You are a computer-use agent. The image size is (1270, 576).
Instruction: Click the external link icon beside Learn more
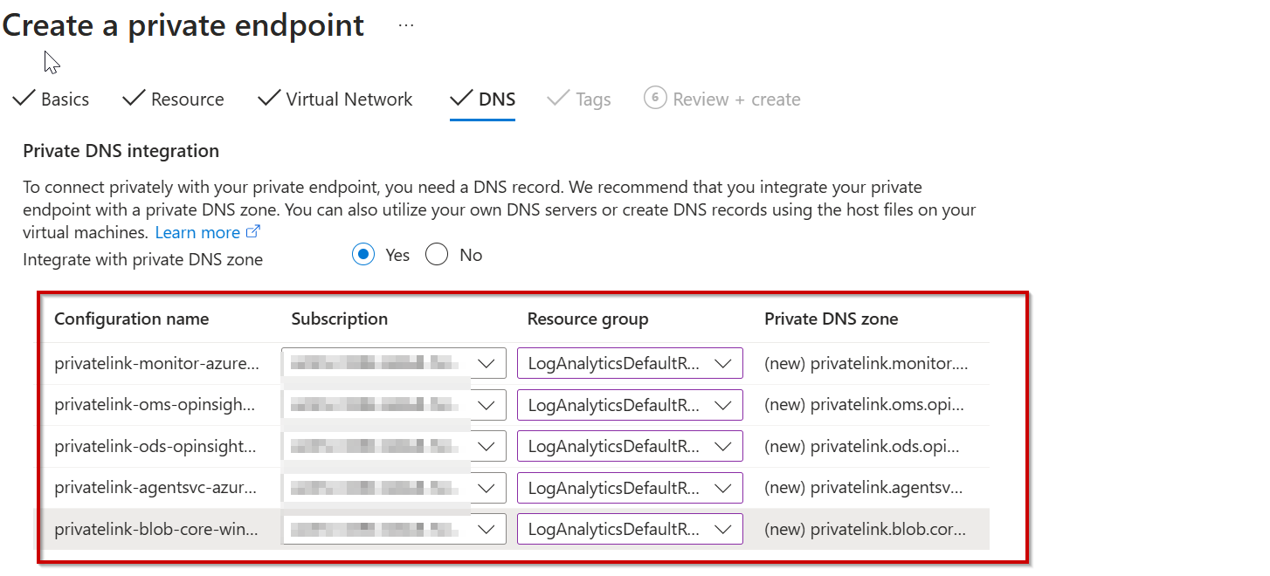252,231
